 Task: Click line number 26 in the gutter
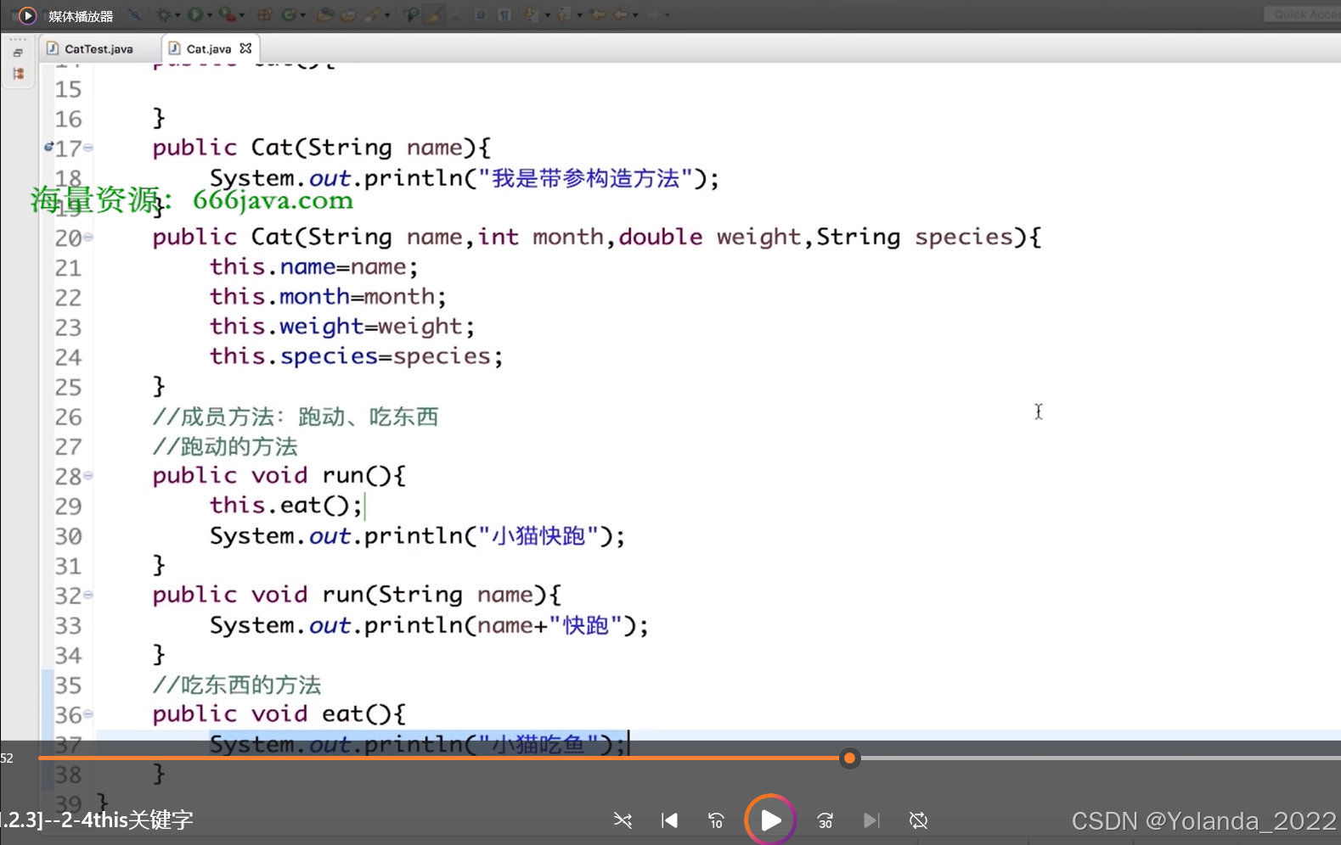[68, 417]
